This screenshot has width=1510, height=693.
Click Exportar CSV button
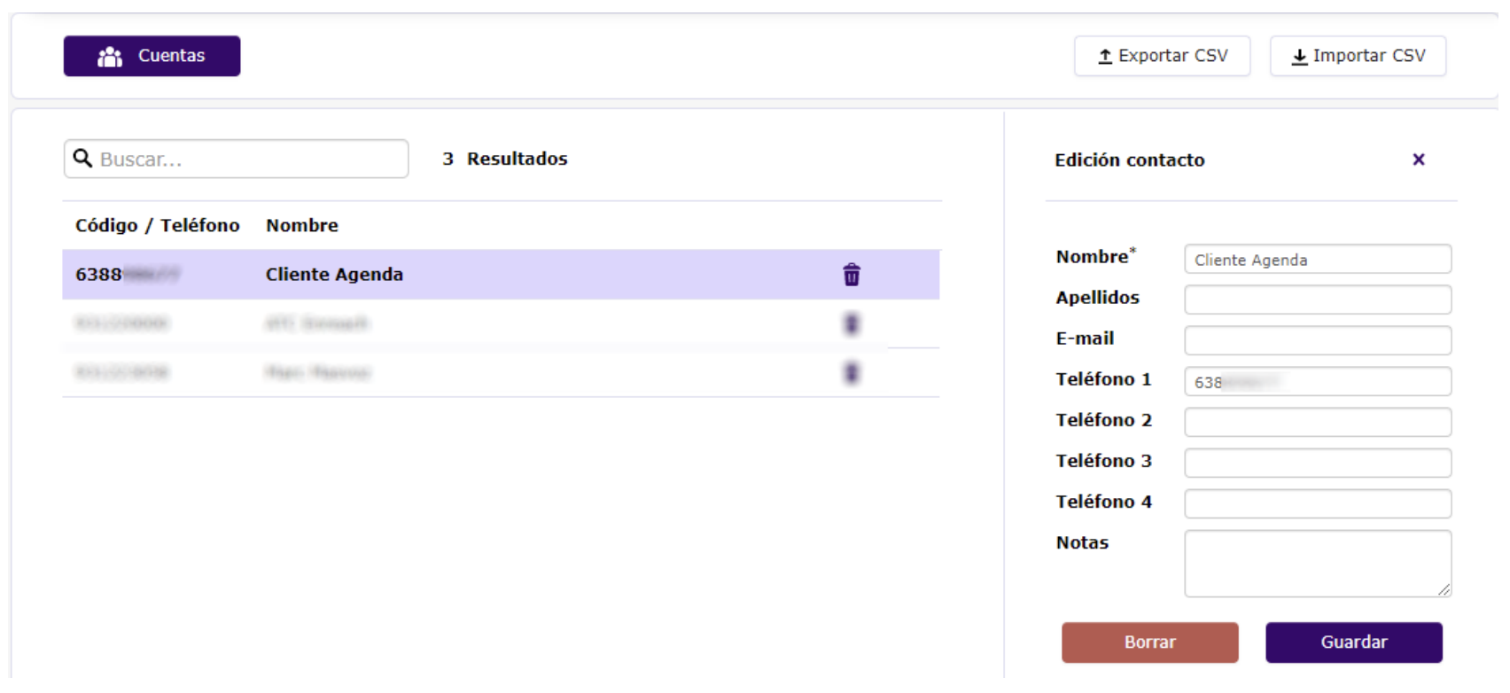click(x=1162, y=56)
